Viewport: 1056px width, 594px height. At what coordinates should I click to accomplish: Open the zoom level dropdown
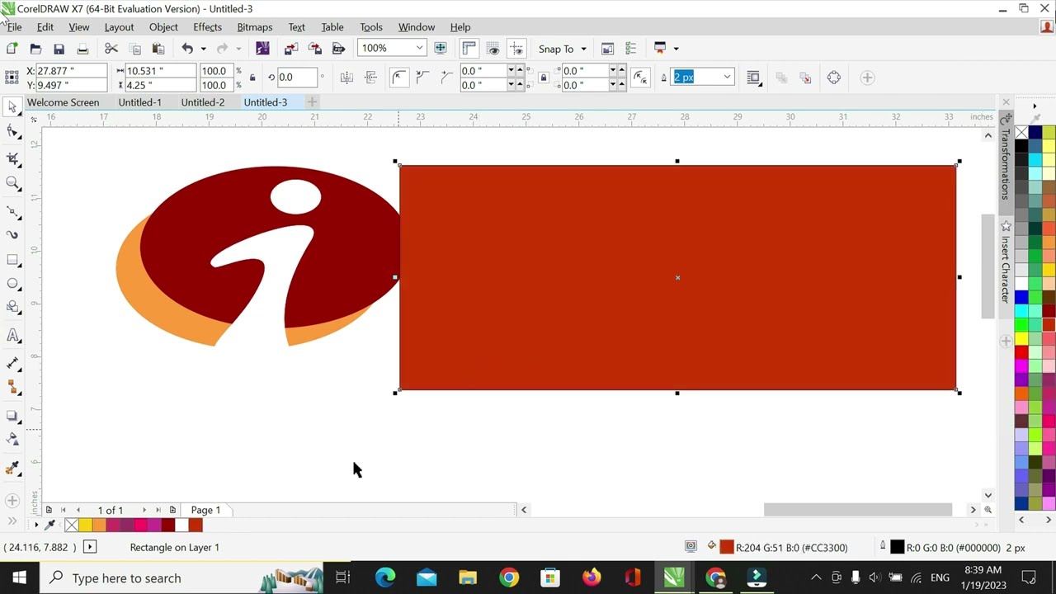[419, 49]
